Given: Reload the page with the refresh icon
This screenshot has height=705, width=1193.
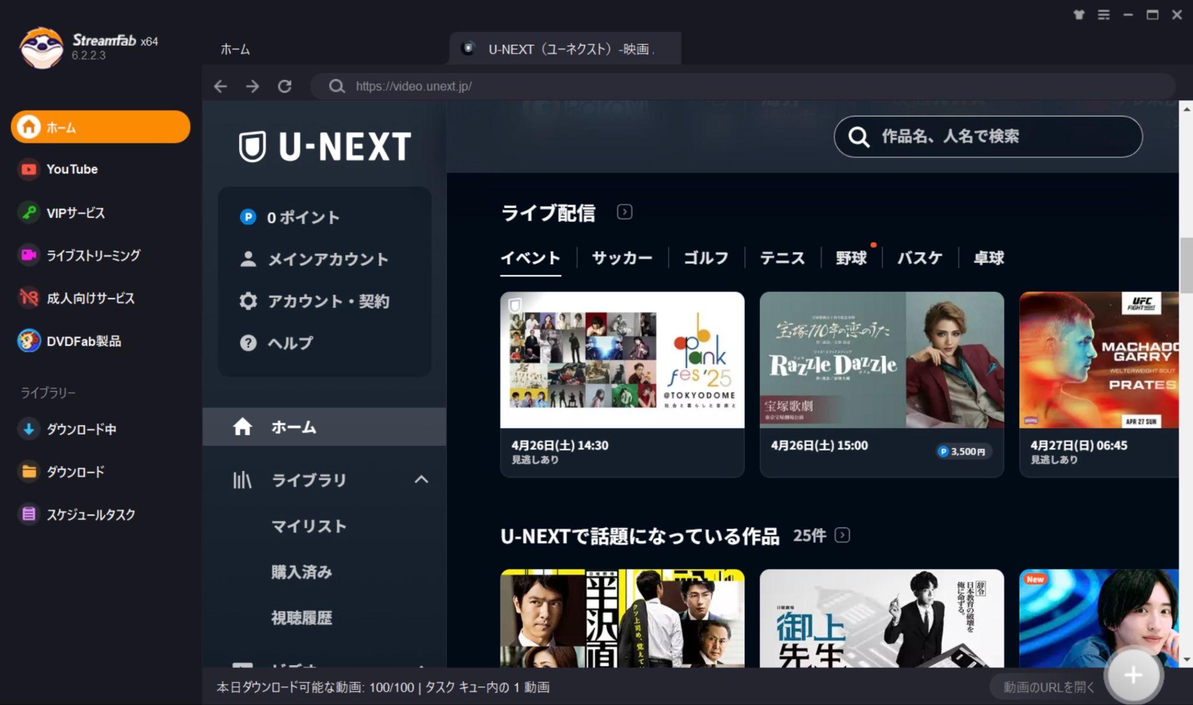Looking at the screenshot, I should click(284, 86).
